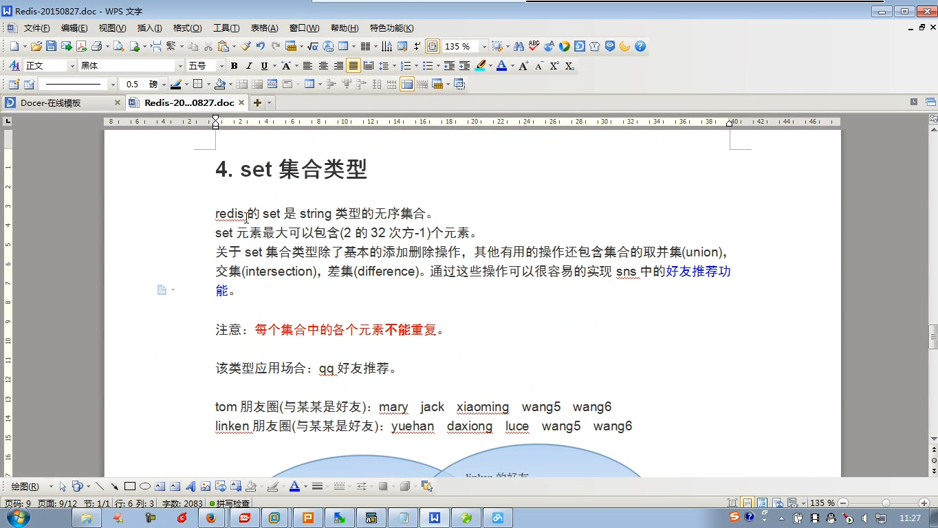This screenshot has width=938, height=528.
Task: Open the font size 五号 dropdown
Action: point(221,66)
